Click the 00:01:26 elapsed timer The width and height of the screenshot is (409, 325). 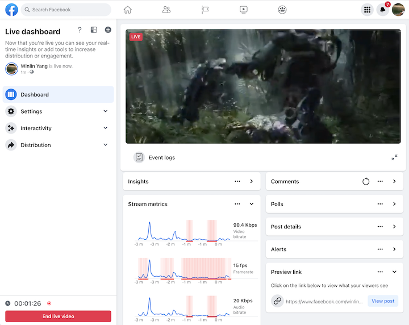point(28,303)
